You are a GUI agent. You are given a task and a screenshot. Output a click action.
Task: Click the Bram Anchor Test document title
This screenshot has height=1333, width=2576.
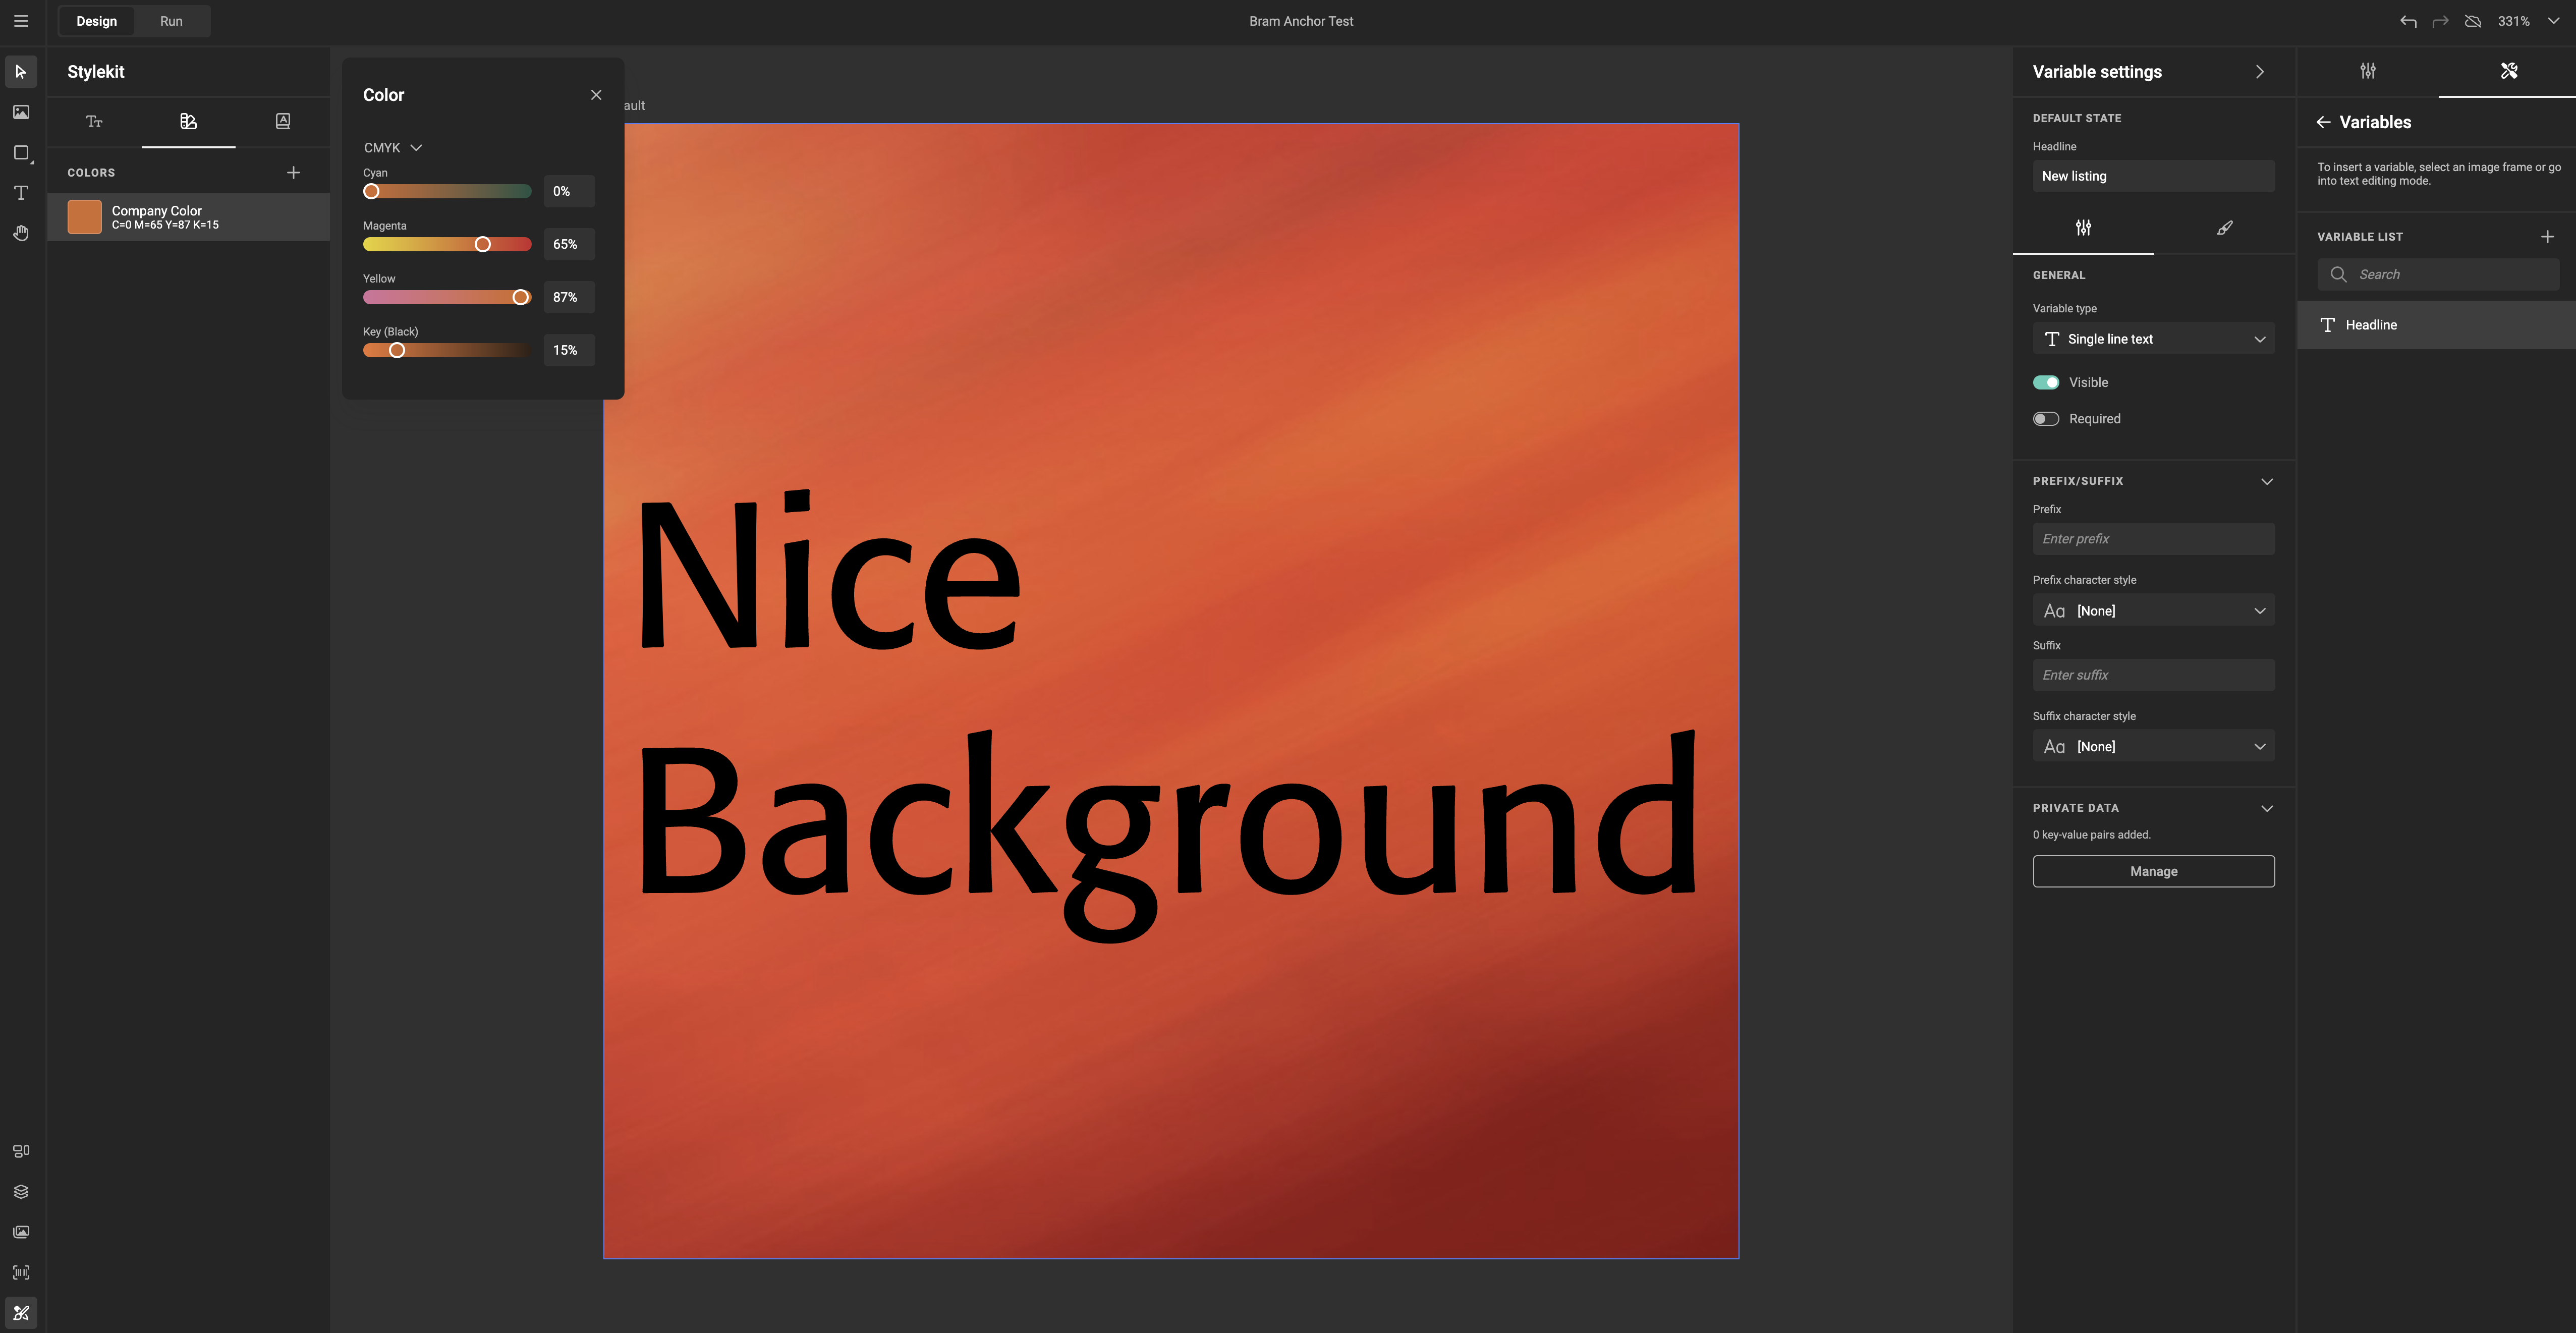(1301, 21)
